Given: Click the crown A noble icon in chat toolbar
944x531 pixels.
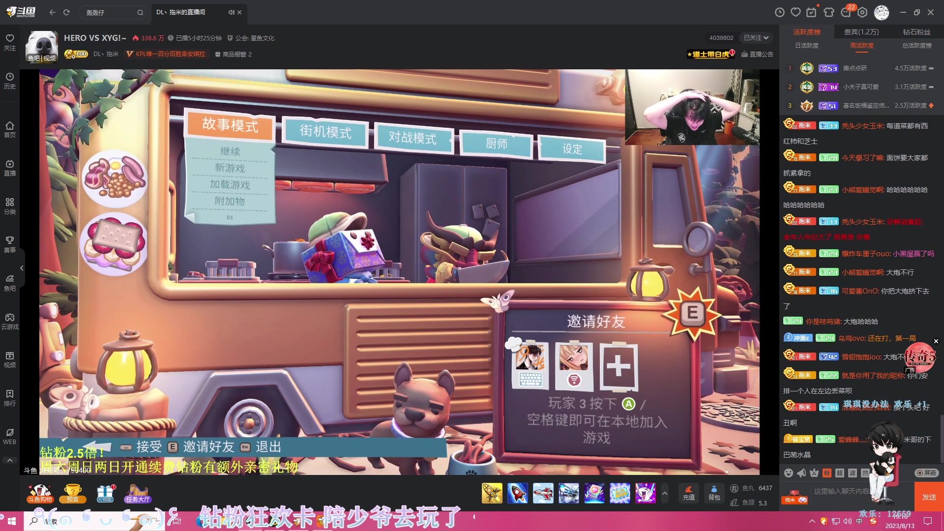Looking at the screenshot, I should (x=814, y=473).
